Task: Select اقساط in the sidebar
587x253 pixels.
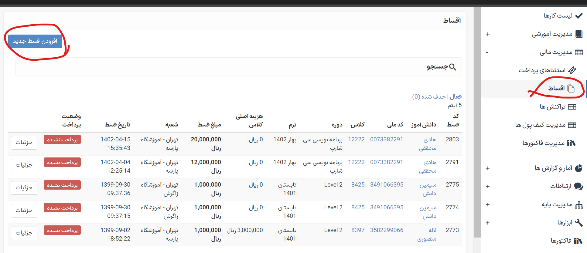Action: [556, 88]
